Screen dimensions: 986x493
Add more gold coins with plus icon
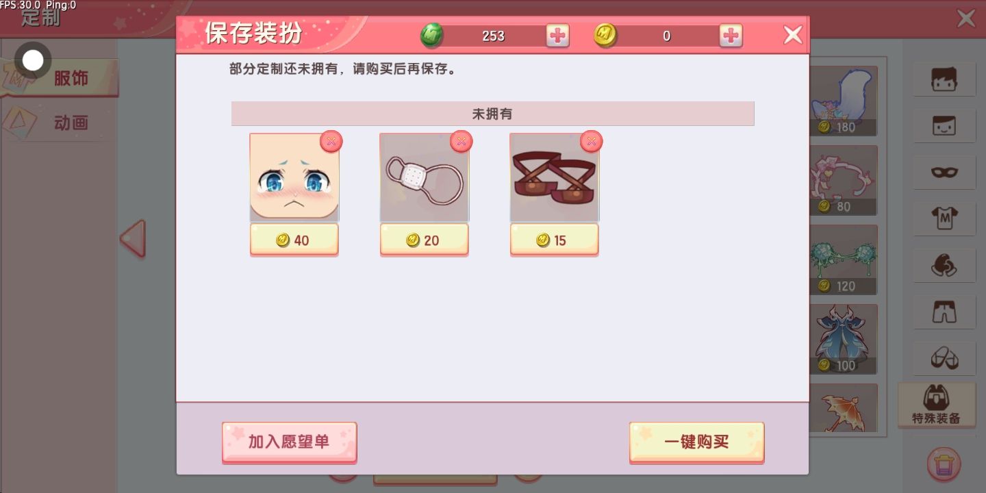coord(731,36)
